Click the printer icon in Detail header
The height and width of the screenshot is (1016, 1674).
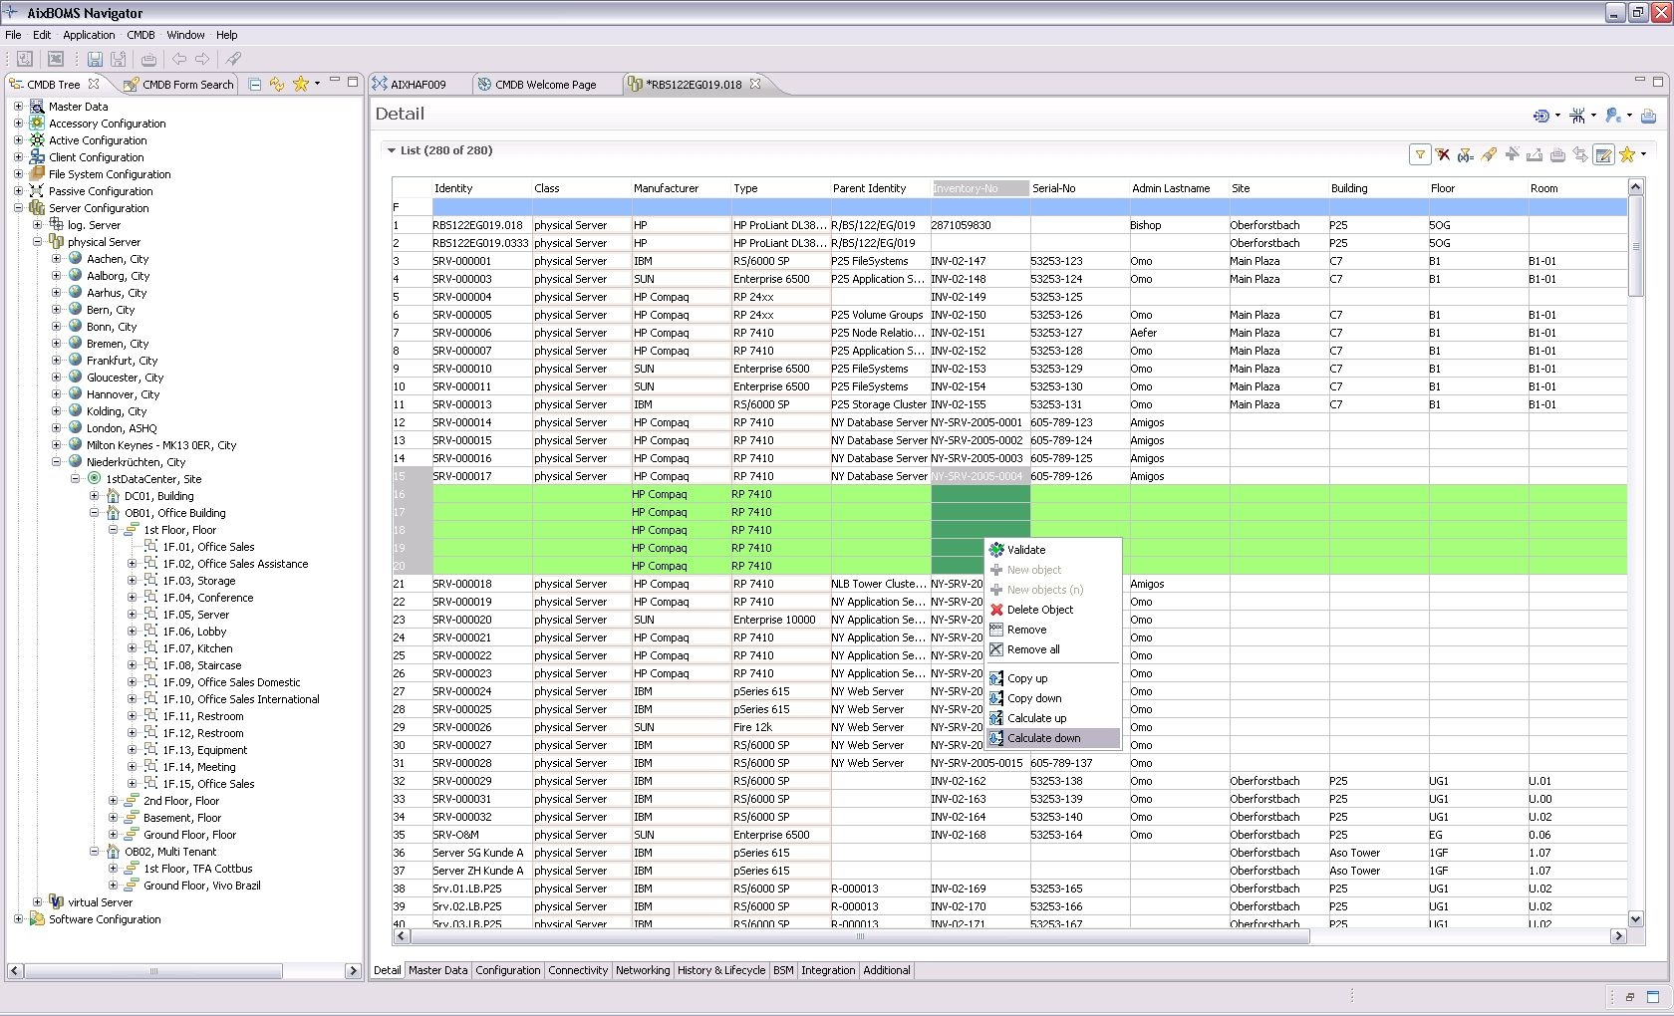pyautogui.click(x=1648, y=117)
